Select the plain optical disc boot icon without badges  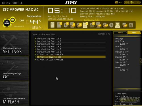111,25
